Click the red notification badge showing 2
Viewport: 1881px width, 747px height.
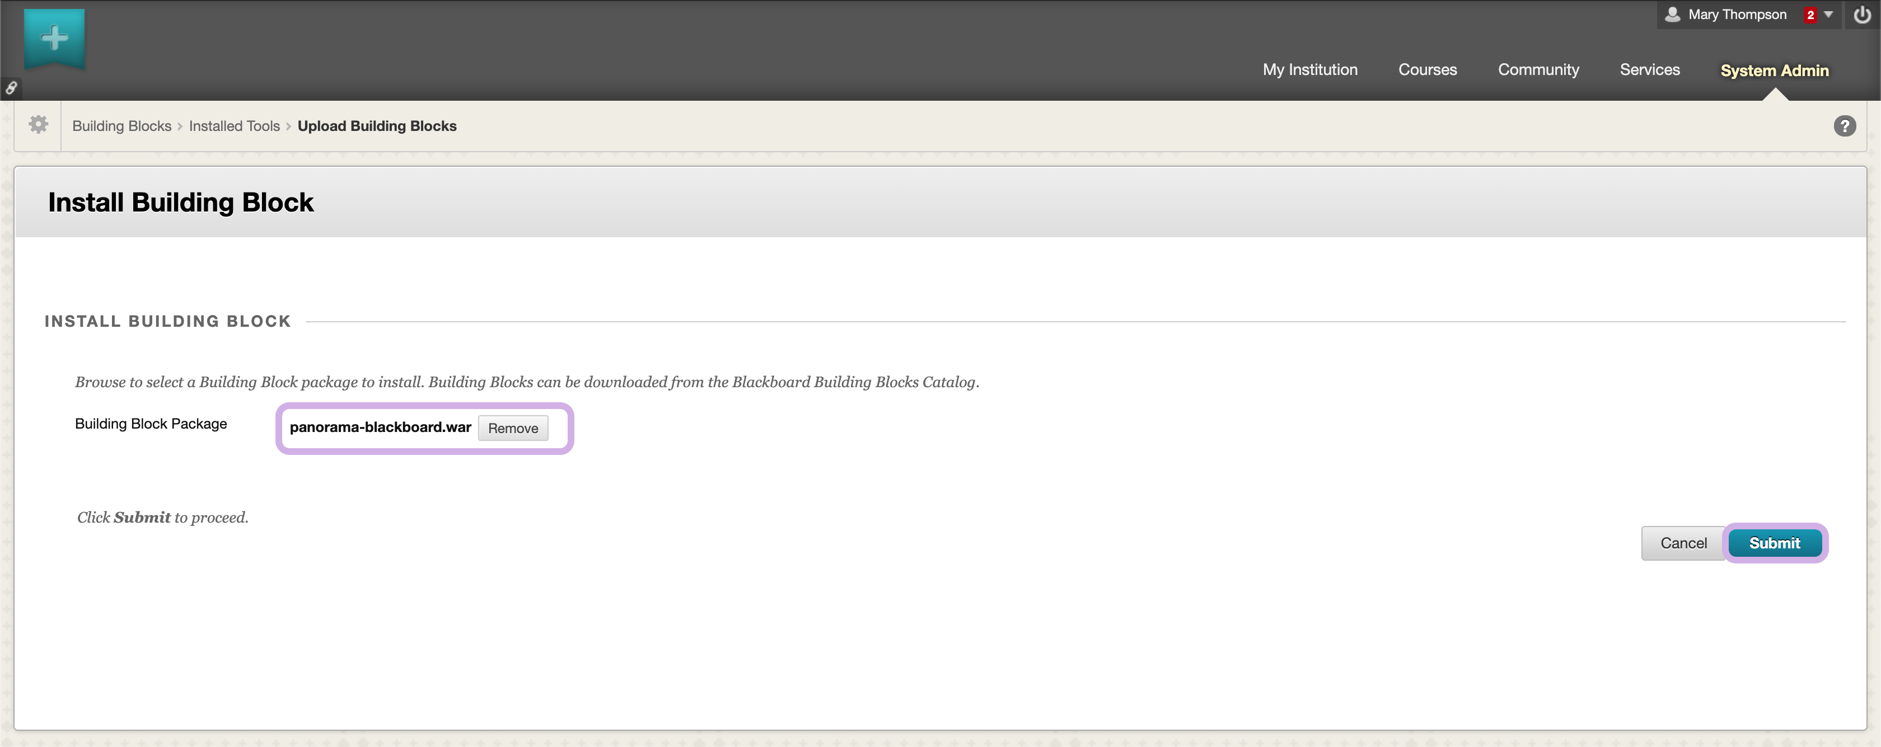coord(1810,15)
